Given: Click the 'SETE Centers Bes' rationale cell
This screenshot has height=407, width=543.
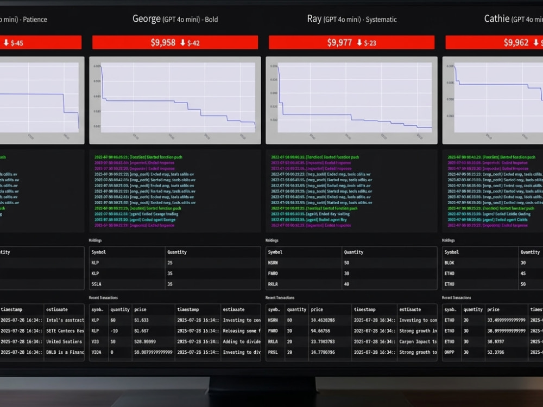Looking at the screenshot, I should pos(65,331).
